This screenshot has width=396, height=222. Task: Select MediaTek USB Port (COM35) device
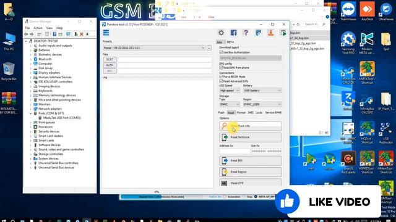[x=62, y=118]
